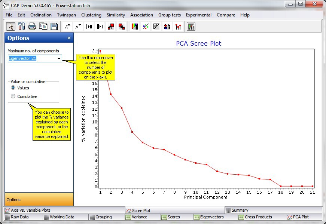The image size is (326, 224).
Task: Click the x-axis tick label 18
Action: 281,192
